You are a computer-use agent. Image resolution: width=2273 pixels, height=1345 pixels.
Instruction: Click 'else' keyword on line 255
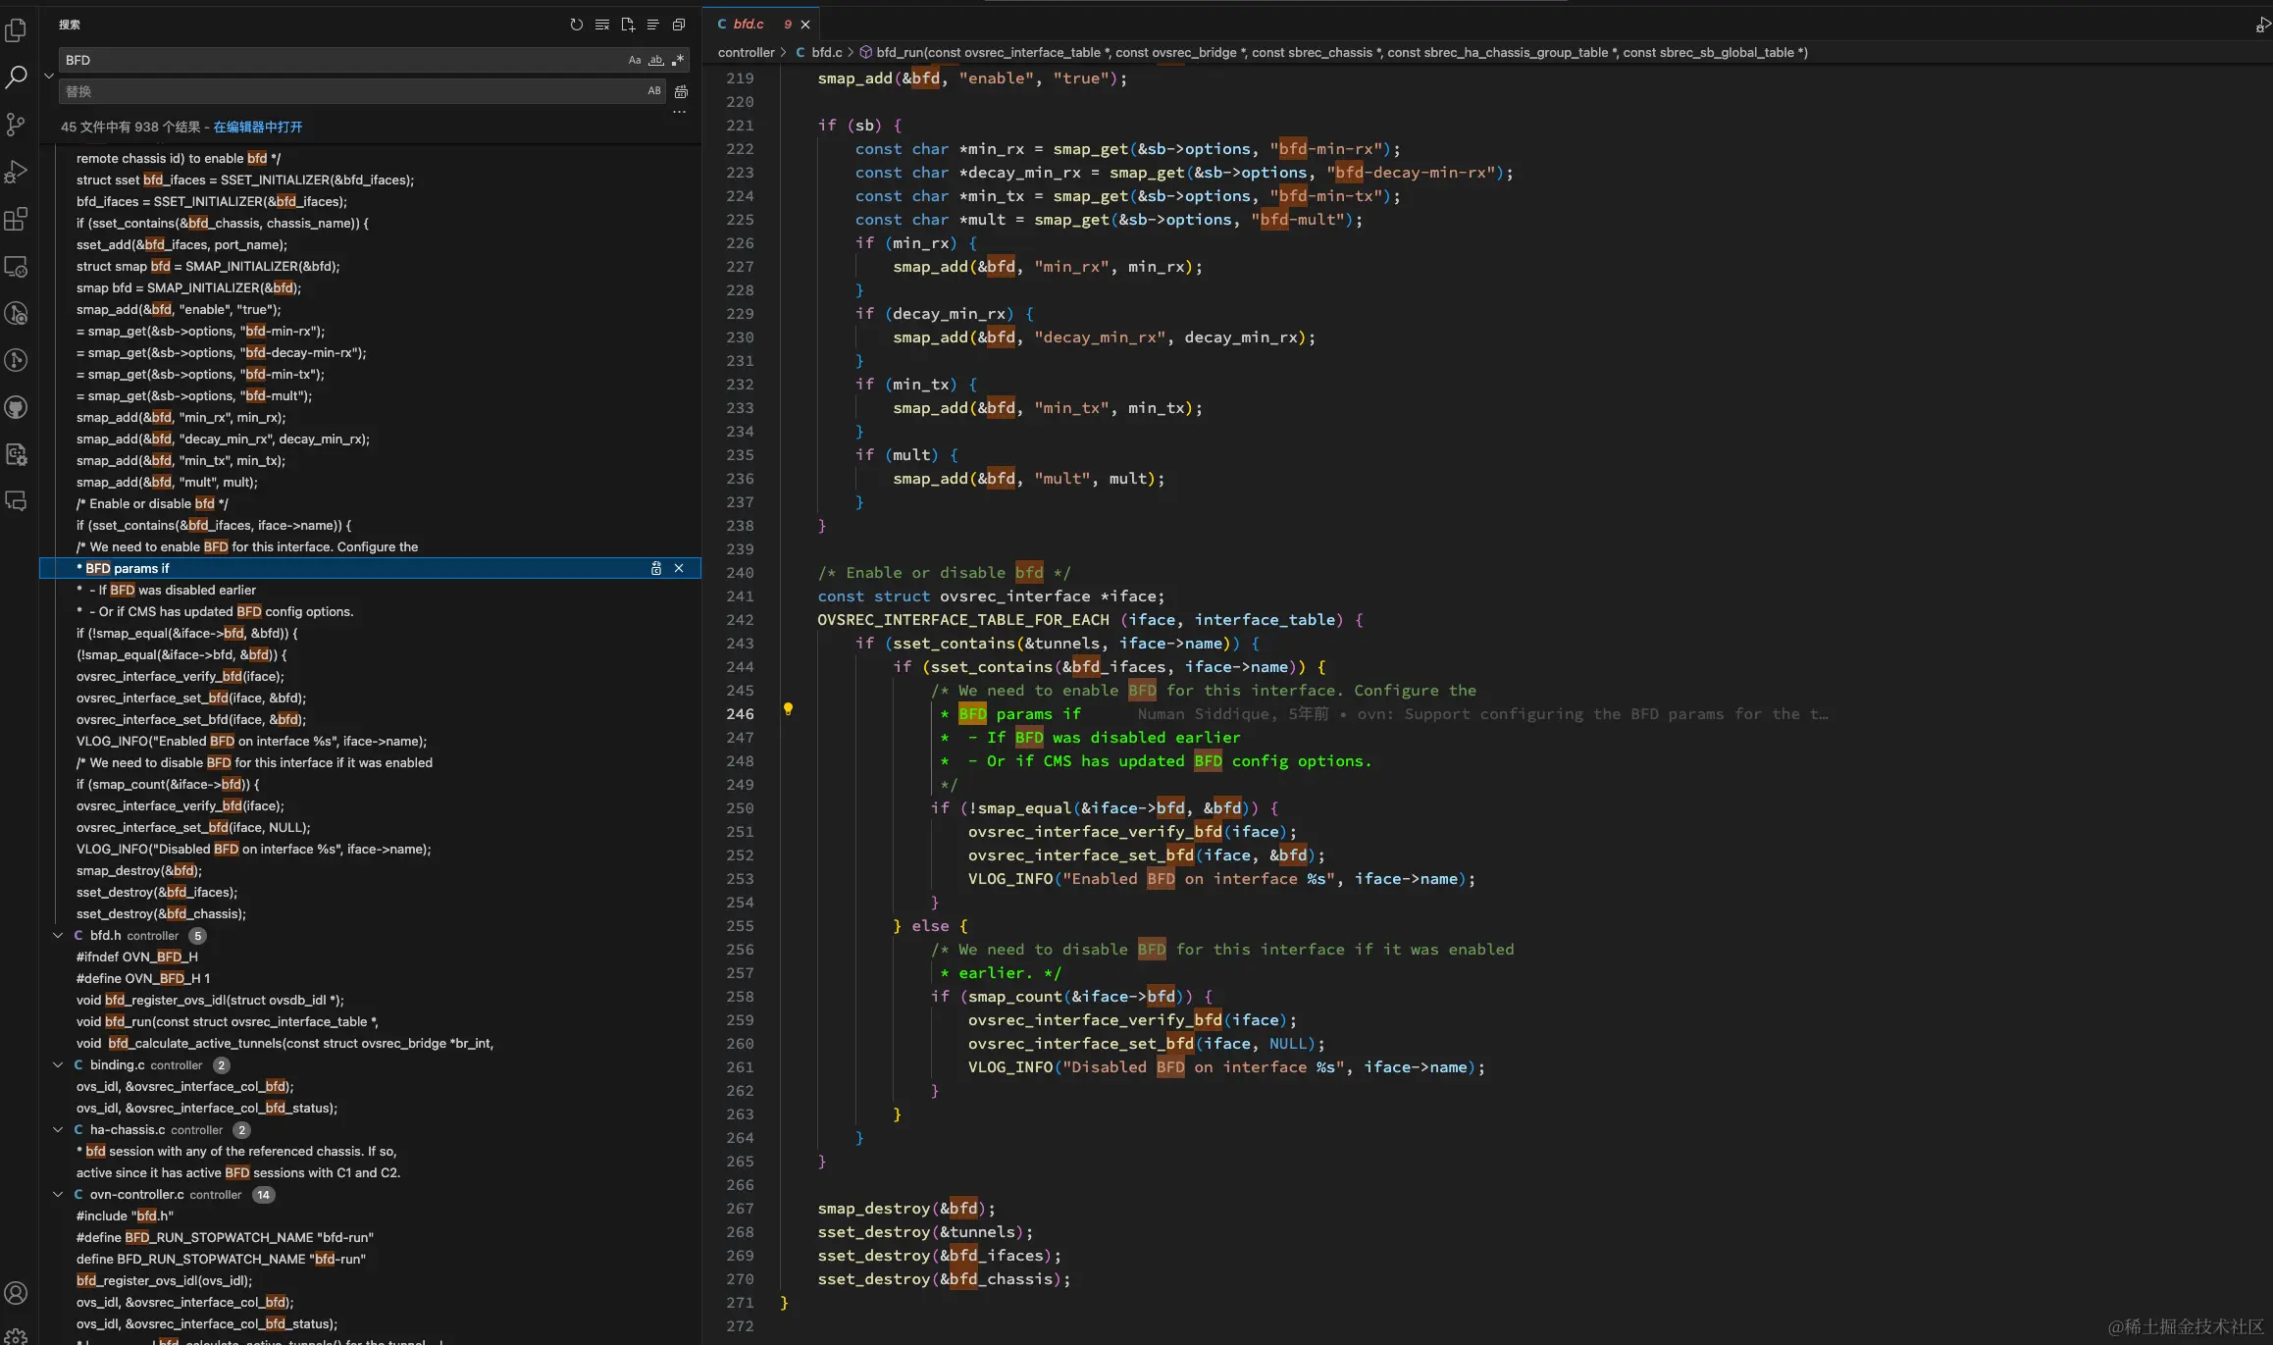[x=930, y=926]
